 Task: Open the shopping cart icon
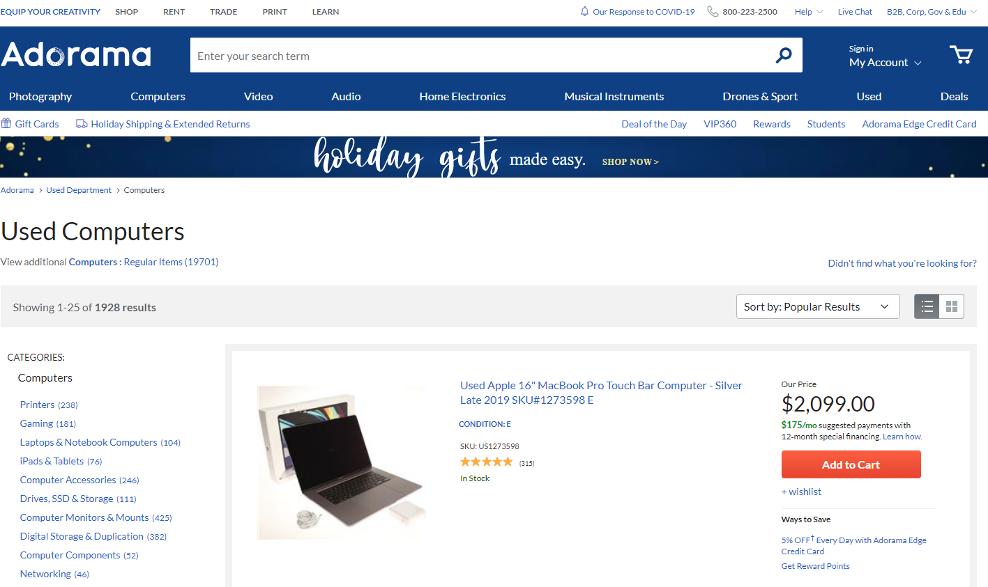[961, 54]
